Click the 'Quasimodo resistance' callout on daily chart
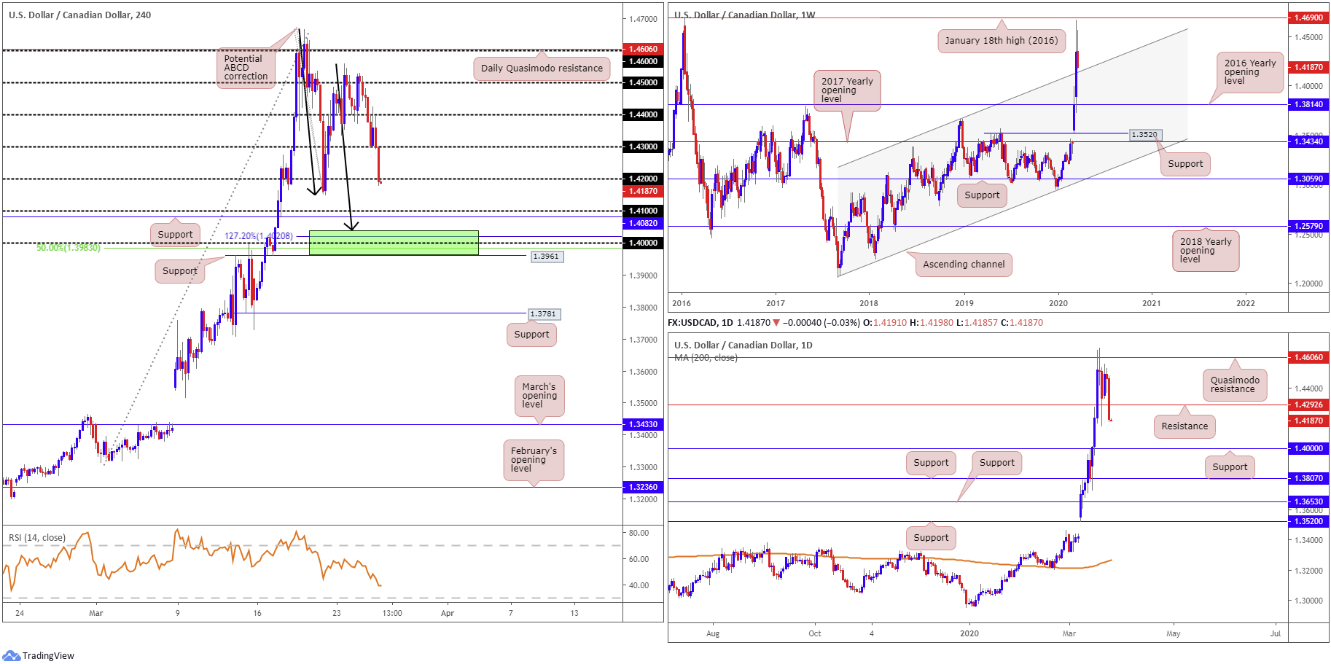The width and height of the screenshot is (1331, 664). 1235,385
